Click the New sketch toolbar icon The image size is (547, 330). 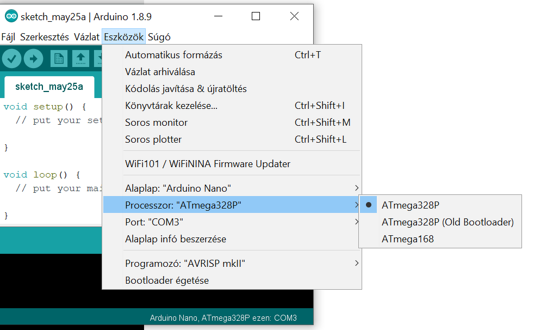point(59,58)
